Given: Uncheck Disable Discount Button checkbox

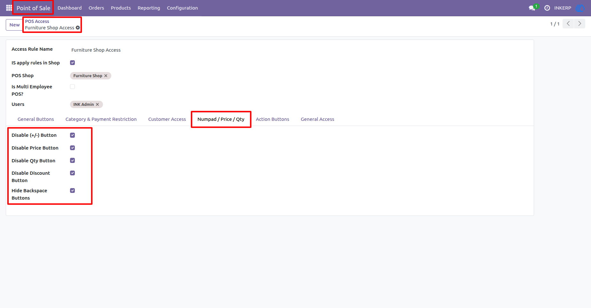Looking at the screenshot, I should pyautogui.click(x=73, y=173).
